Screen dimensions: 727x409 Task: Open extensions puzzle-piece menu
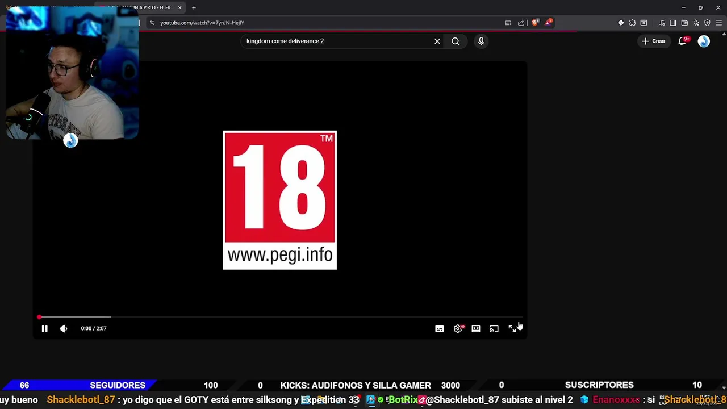[632, 23]
